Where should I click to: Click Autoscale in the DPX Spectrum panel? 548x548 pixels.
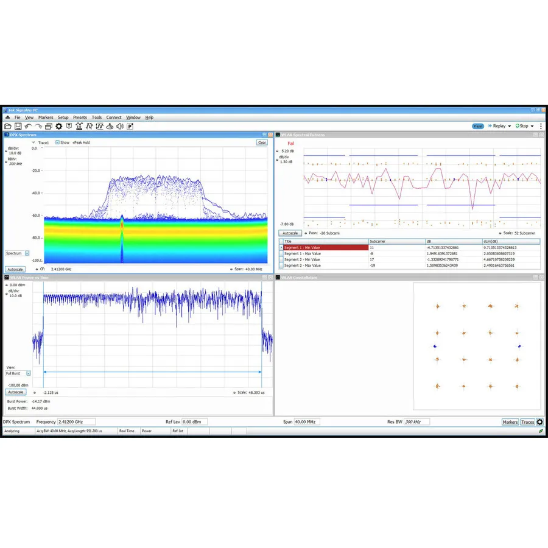coord(15,269)
